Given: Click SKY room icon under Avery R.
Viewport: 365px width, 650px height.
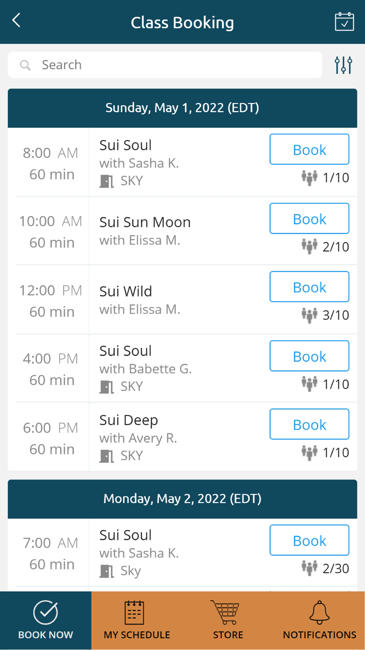Looking at the screenshot, I should click(x=107, y=456).
